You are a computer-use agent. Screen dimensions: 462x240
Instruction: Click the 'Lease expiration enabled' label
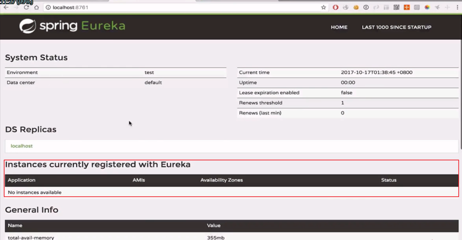click(x=269, y=93)
